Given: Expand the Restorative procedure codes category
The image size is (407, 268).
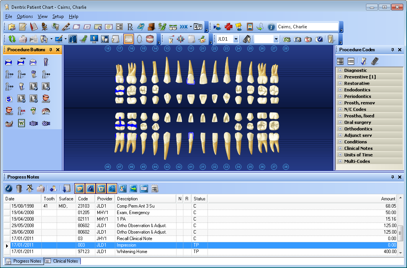Looking at the screenshot, I should [x=340, y=83].
